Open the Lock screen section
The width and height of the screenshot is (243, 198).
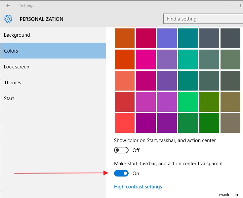[53, 67]
